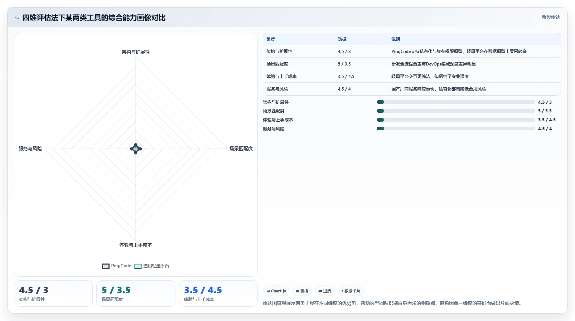Click the 服务与风险 label beside its progress bar
Viewport: 575px width, 321px height.
pyautogui.click(x=274, y=129)
